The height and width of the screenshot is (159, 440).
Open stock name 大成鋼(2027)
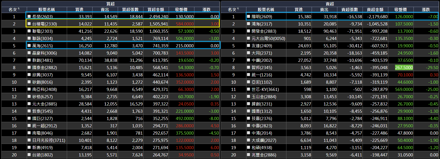point(264,140)
